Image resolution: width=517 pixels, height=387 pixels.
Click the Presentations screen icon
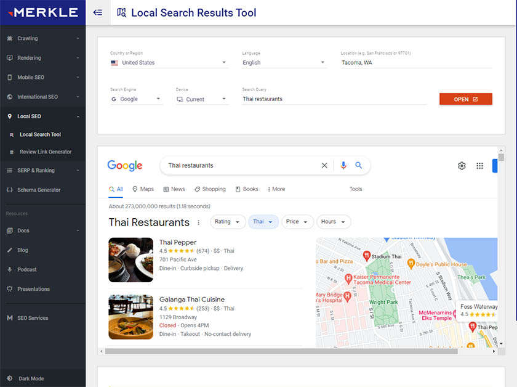click(x=10, y=289)
